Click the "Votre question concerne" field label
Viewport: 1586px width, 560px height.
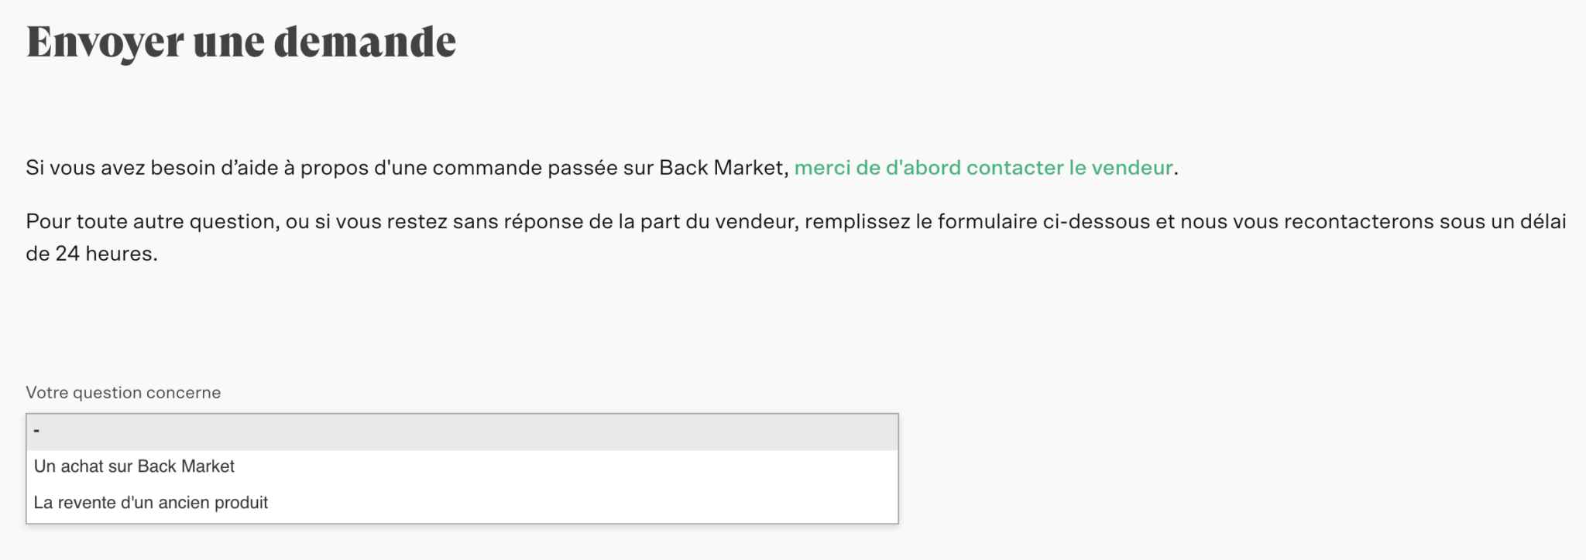(x=123, y=393)
